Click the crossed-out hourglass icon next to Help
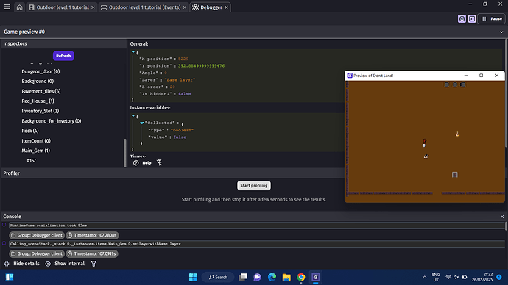 point(160,163)
